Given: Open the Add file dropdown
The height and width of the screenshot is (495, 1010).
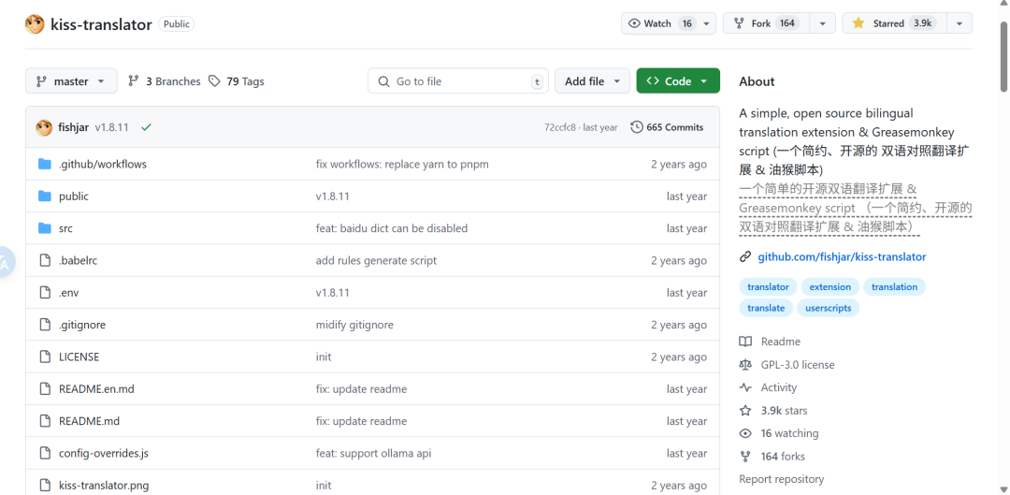Looking at the screenshot, I should pyautogui.click(x=592, y=81).
